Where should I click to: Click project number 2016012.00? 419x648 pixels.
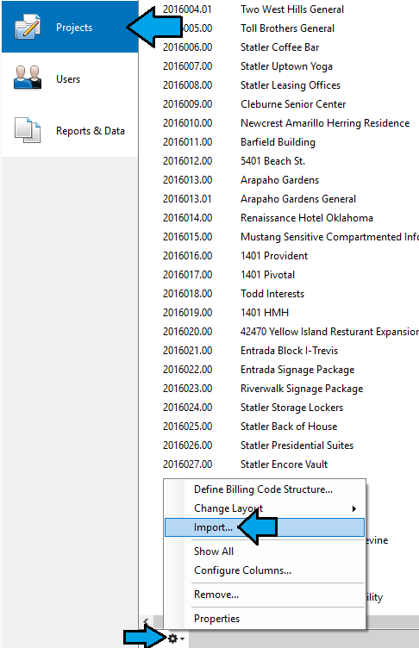click(x=187, y=161)
